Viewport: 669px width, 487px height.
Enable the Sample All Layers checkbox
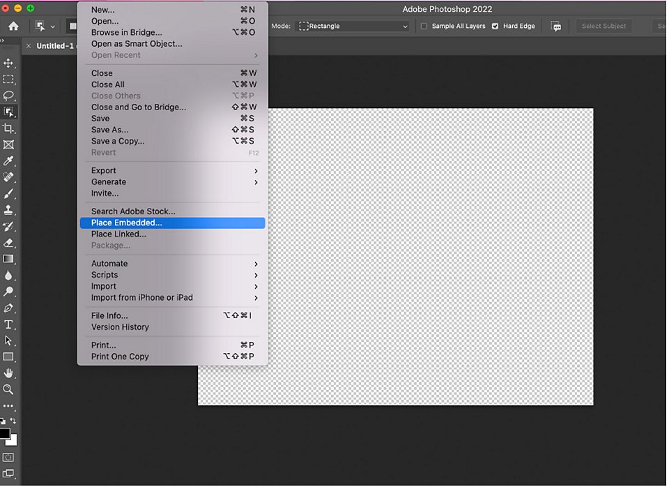point(424,26)
